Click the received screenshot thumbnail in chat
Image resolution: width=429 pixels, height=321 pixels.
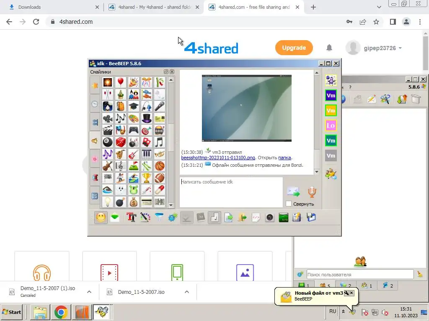coord(246,108)
